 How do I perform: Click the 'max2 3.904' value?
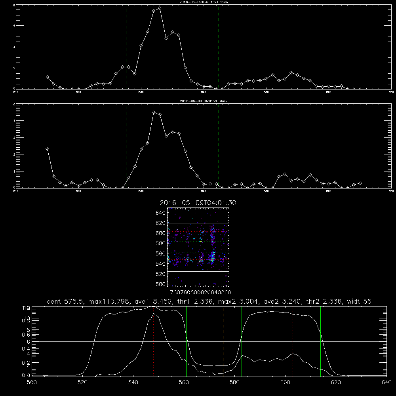pyautogui.click(x=238, y=301)
